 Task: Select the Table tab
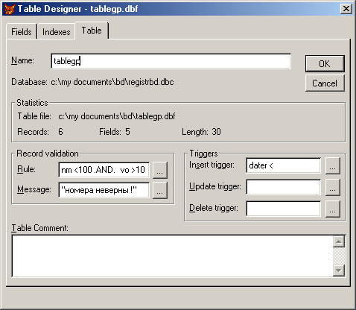pyautogui.click(x=92, y=31)
